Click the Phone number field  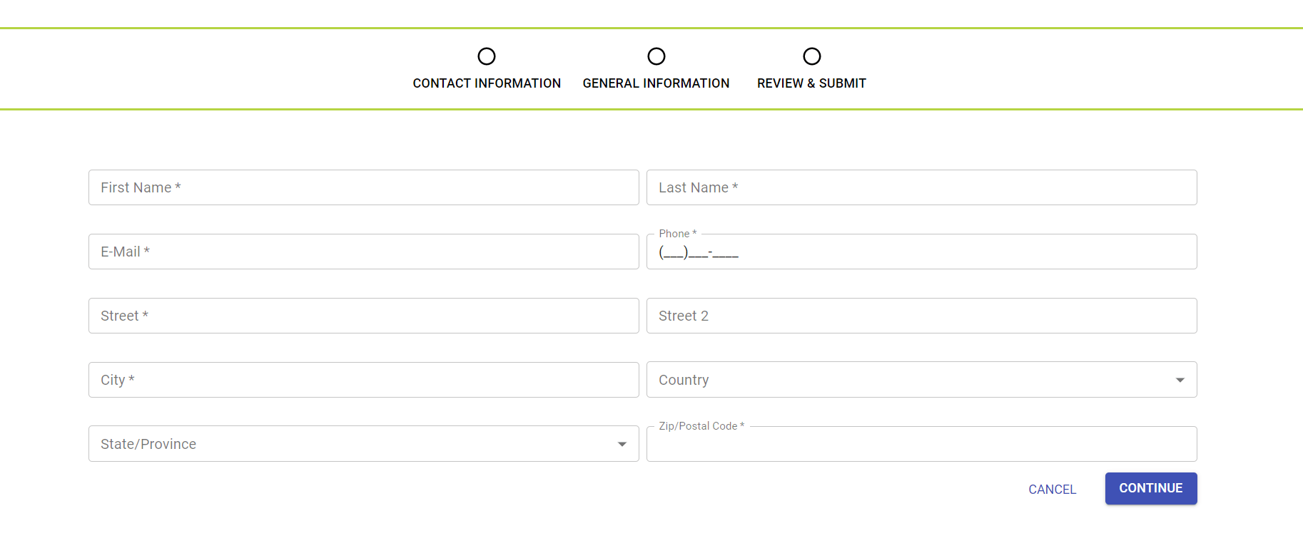[921, 252]
